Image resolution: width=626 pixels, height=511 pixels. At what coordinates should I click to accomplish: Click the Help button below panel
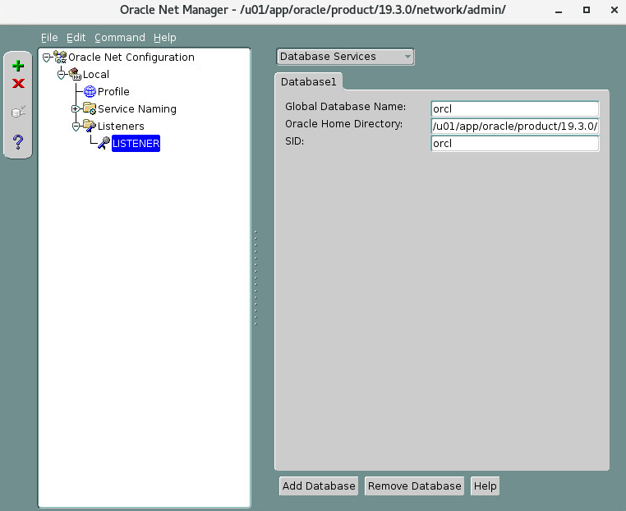485,486
